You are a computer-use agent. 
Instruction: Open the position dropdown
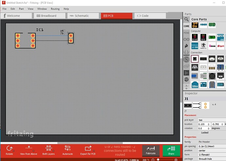click(x=212, y=151)
